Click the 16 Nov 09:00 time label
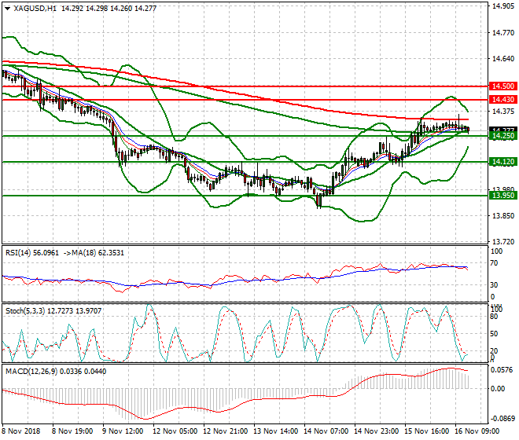 pyautogui.click(x=477, y=431)
